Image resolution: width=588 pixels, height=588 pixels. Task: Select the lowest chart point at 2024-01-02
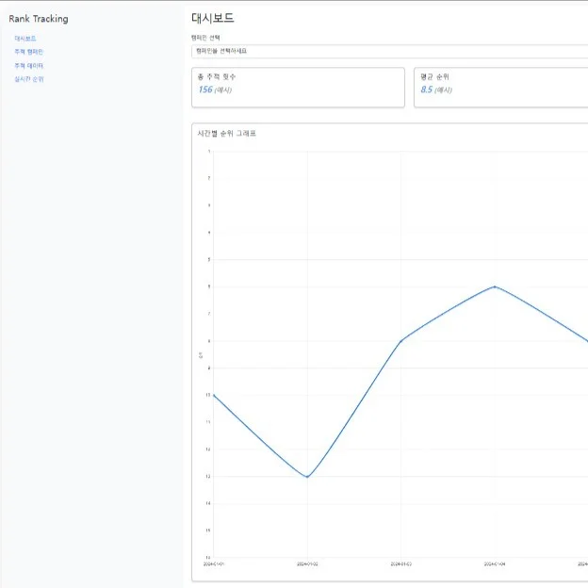coord(307,477)
